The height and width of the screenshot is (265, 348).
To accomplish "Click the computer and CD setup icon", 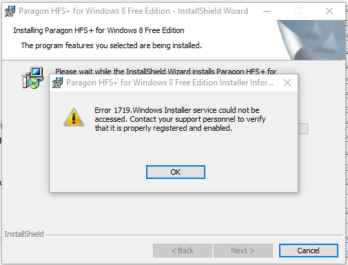I will [x=32, y=78].
